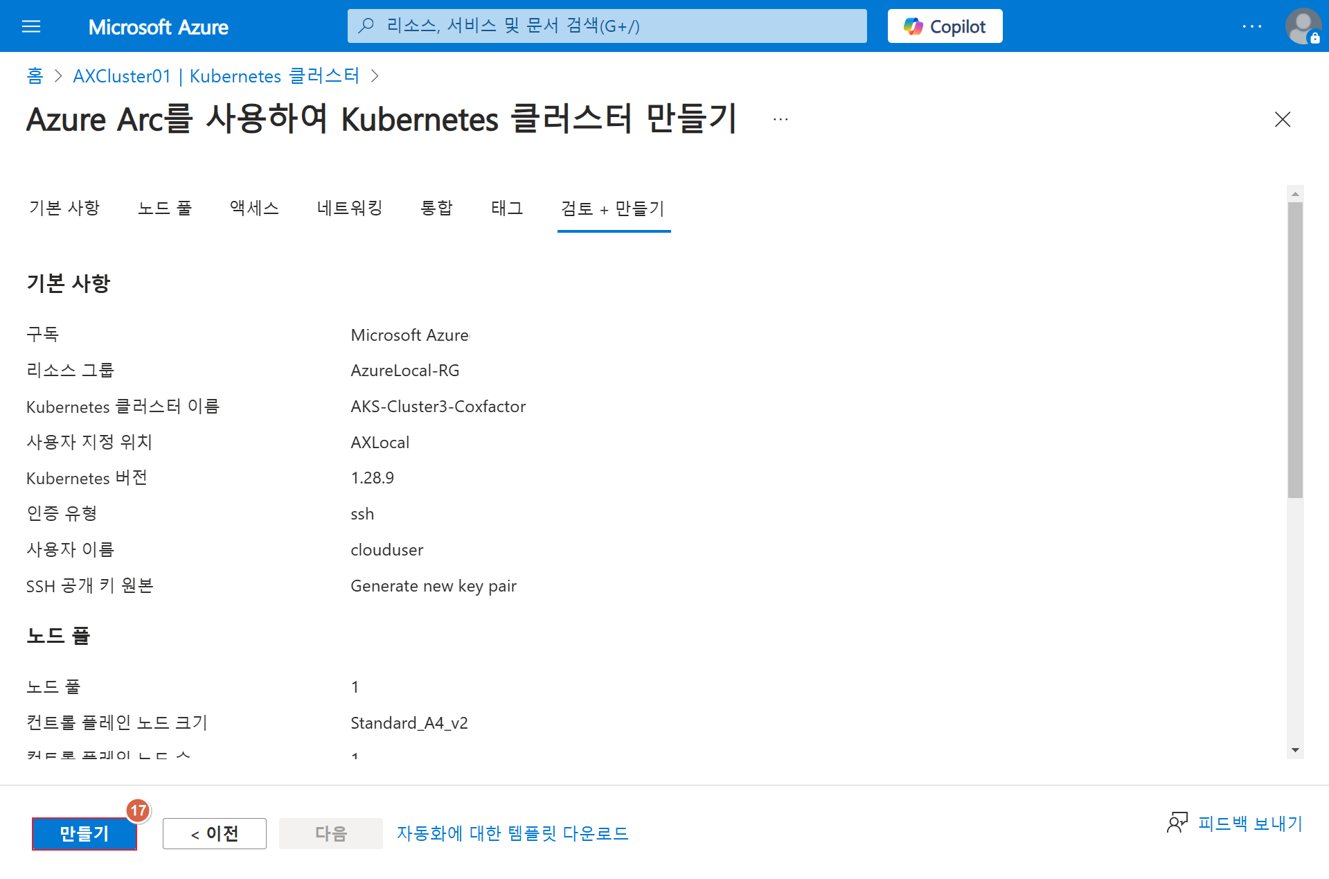Click the 기본 사항 section heading
The width and height of the screenshot is (1329, 879).
pyautogui.click(x=69, y=283)
